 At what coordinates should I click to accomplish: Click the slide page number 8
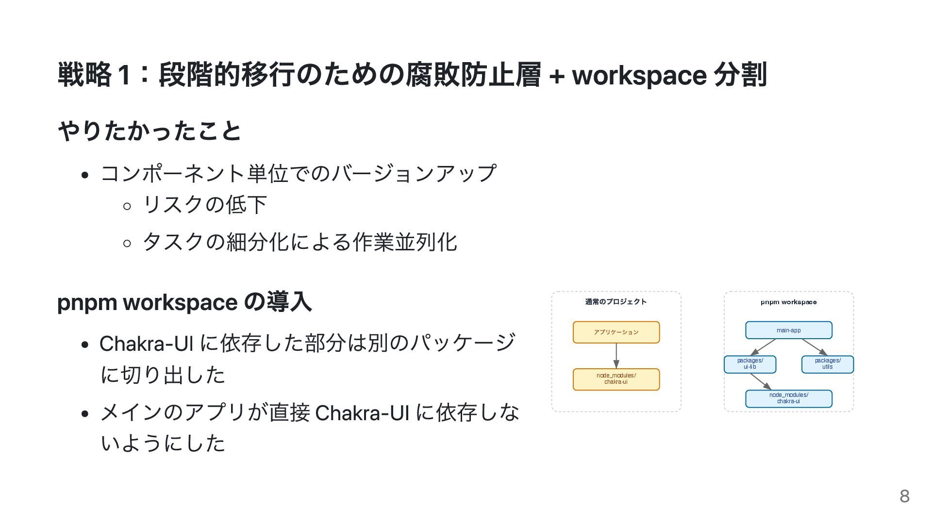[904, 496]
